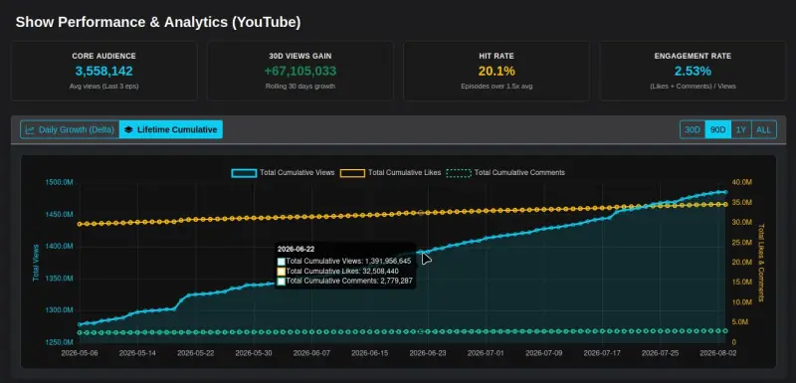The width and height of the screenshot is (796, 383).
Task: Click the Total Cumulative Likes legend label
Action: (405, 172)
